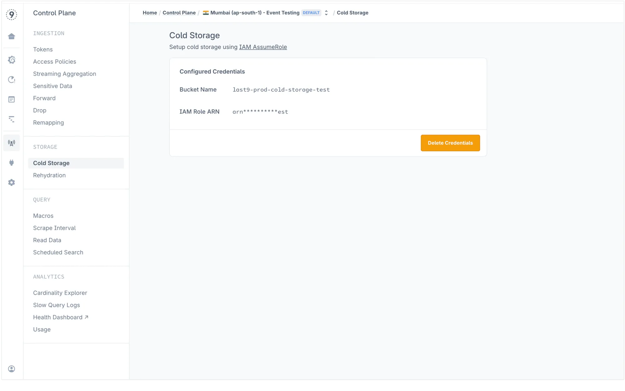Screen dimensions: 625x391
Task: Click the India flag icon in breadcrumb
Action: (x=206, y=13)
